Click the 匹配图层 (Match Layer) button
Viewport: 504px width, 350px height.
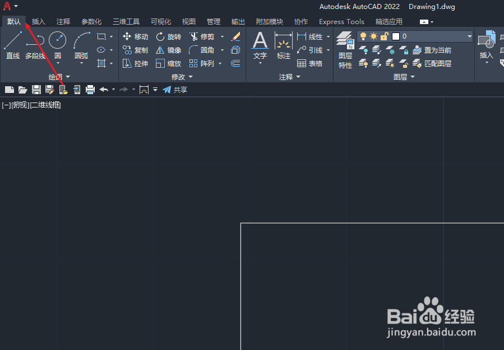(432, 64)
